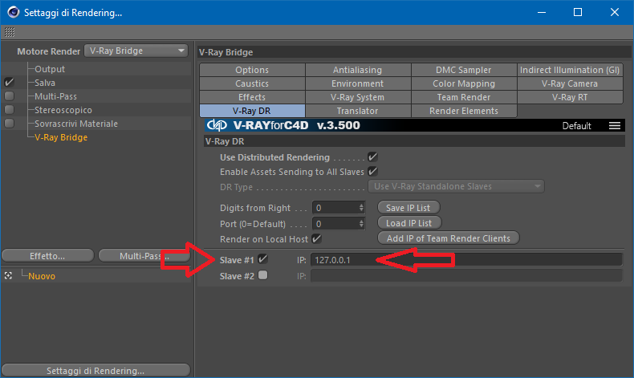Select Salva in the settings tree
This screenshot has height=378, width=634.
click(x=45, y=83)
